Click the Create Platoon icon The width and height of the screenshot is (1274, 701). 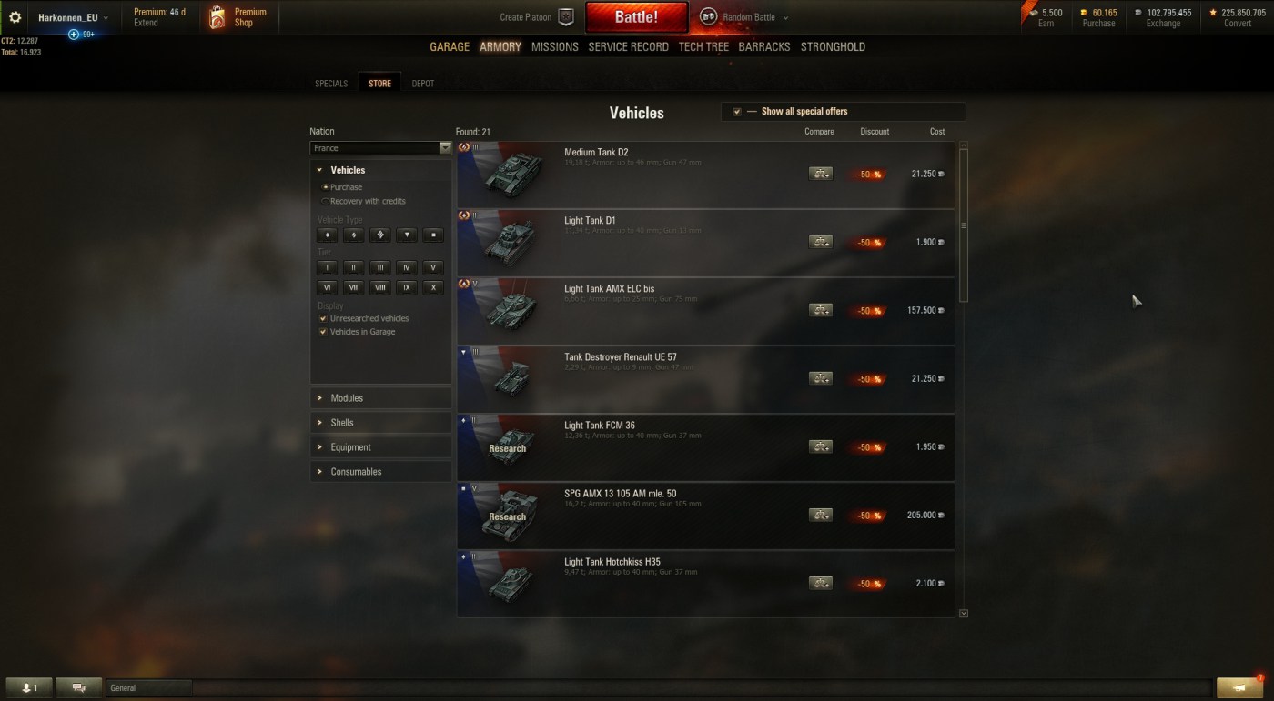pyautogui.click(x=566, y=17)
